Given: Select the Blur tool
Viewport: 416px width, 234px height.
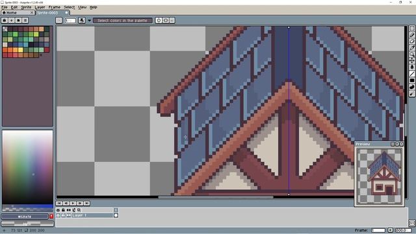Looking at the screenshot, I should tap(411, 94).
